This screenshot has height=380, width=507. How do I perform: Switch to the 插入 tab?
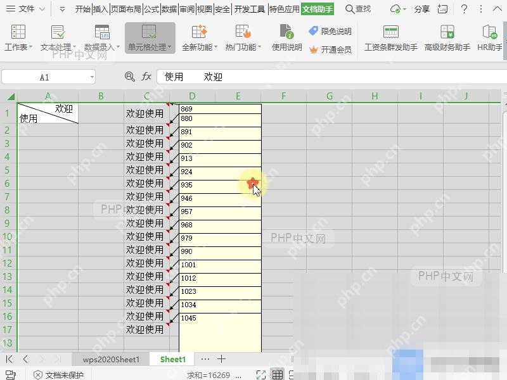coord(101,9)
